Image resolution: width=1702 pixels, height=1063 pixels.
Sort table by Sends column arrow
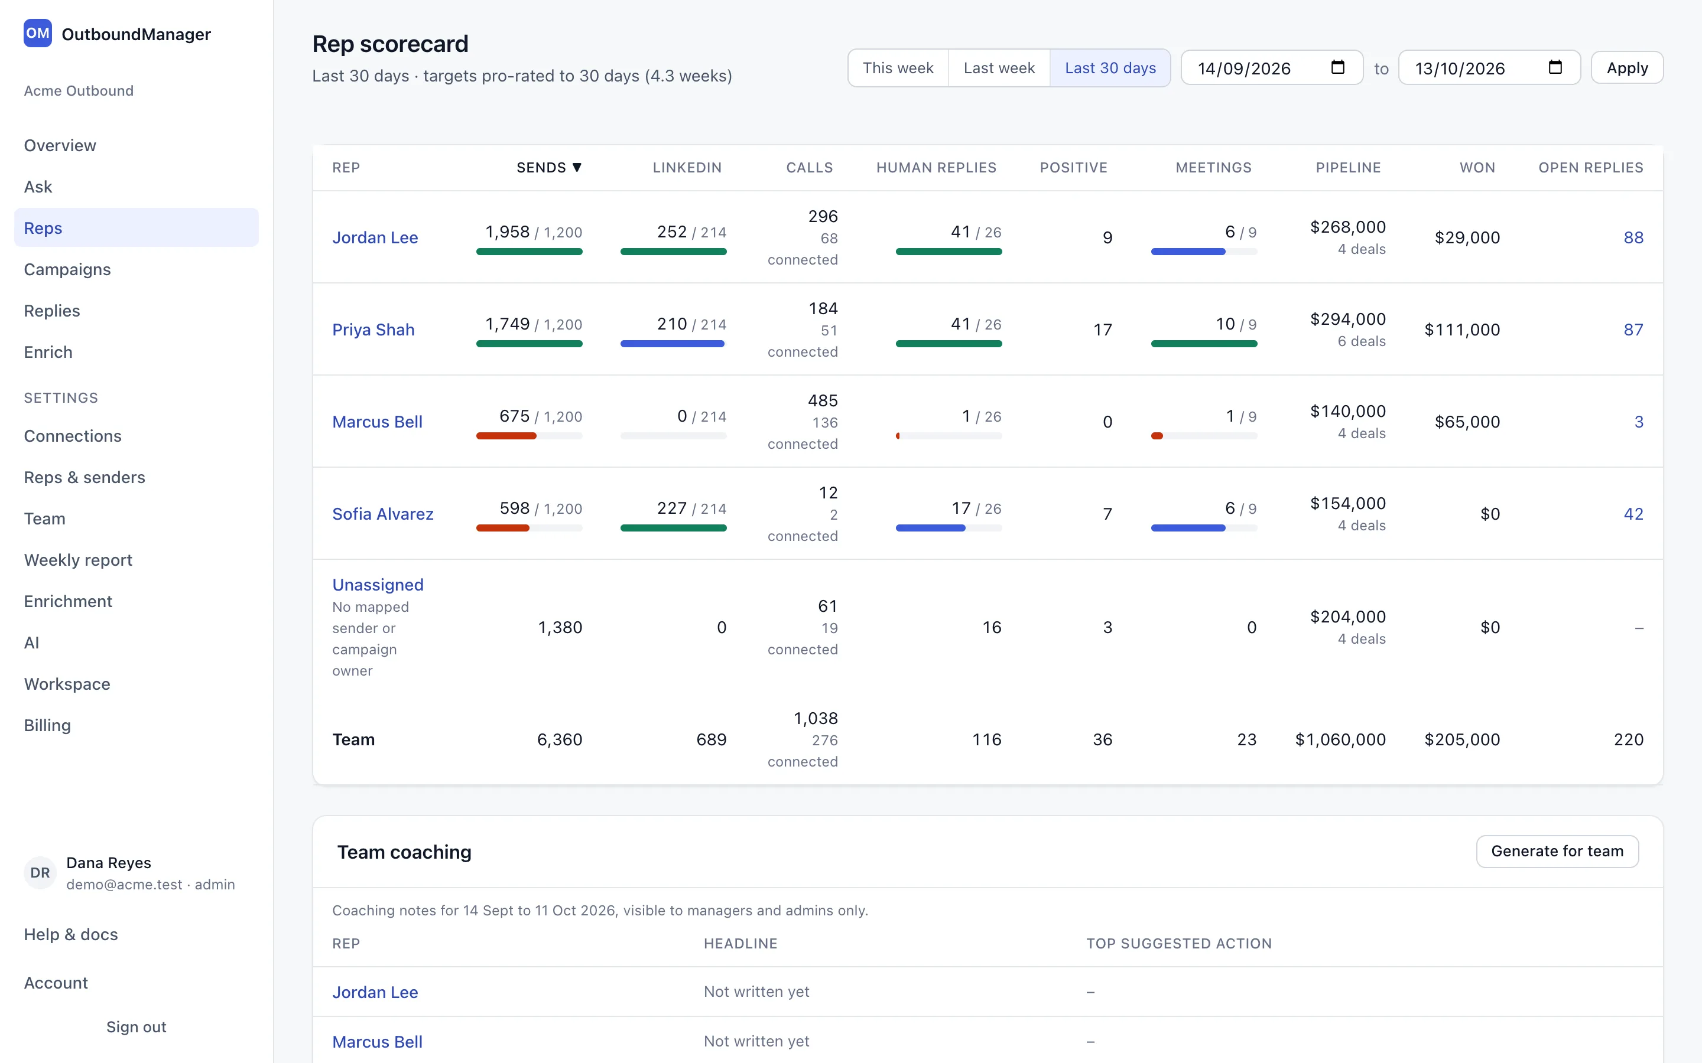point(577,167)
